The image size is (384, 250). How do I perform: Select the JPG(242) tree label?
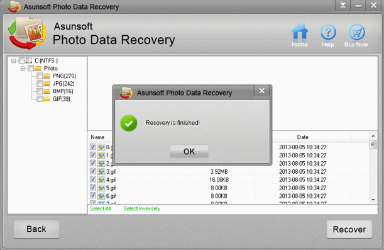click(63, 84)
